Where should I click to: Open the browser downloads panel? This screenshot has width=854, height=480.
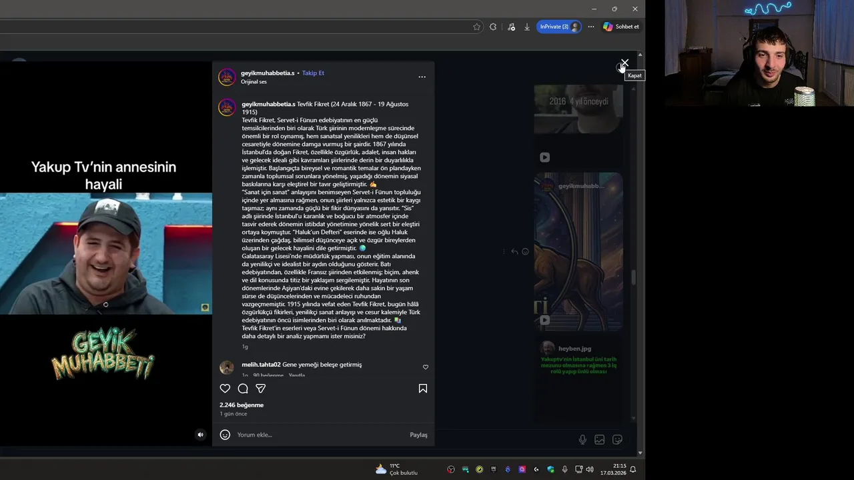coord(527,27)
